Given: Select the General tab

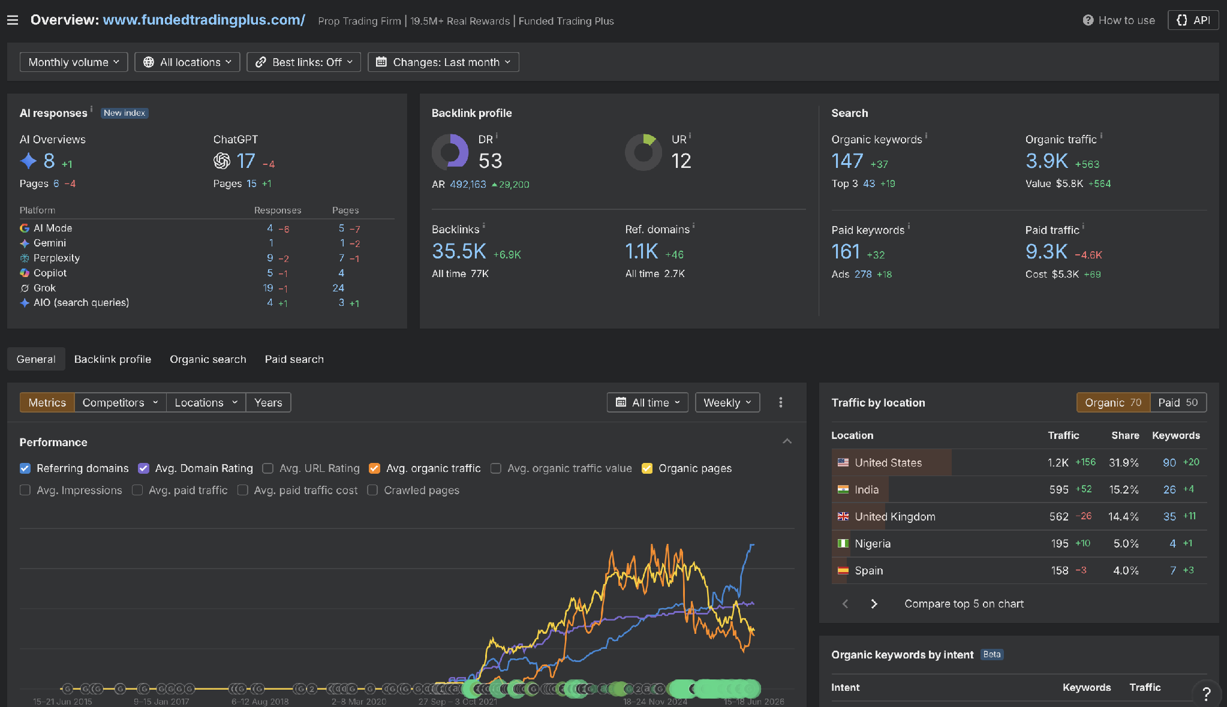Looking at the screenshot, I should click(36, 359).
